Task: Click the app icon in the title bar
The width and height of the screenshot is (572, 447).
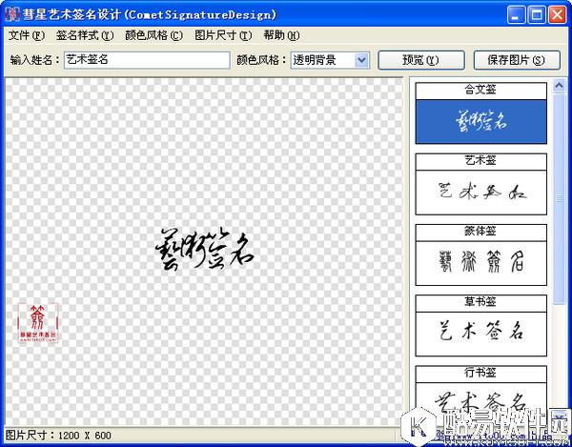Action: tap(12, 14)
